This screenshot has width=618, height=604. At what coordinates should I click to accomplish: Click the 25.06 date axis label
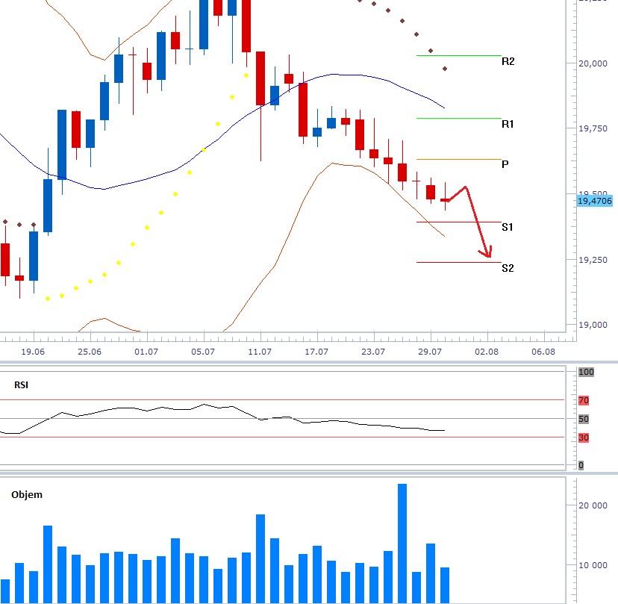coord(90,352)
